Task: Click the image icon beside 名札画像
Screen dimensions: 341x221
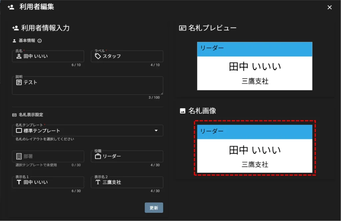Action: point(182,111)
